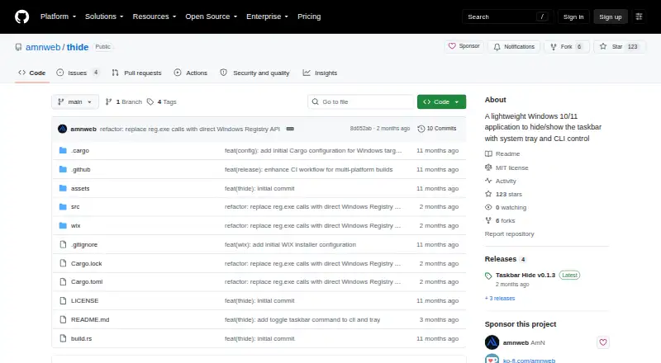Expand the main branch dropdown
This screenshot has height=363, width=661.
click(75, 102)
